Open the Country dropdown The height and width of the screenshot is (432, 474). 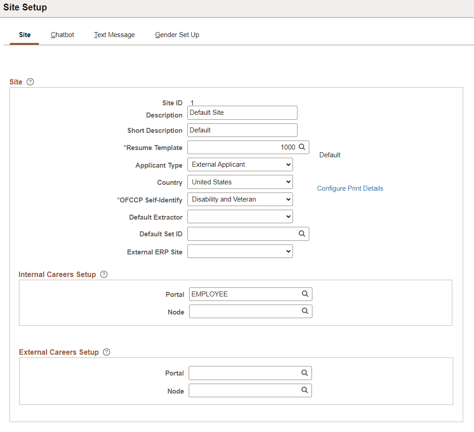pyautogui.click(x=288, y=182)
